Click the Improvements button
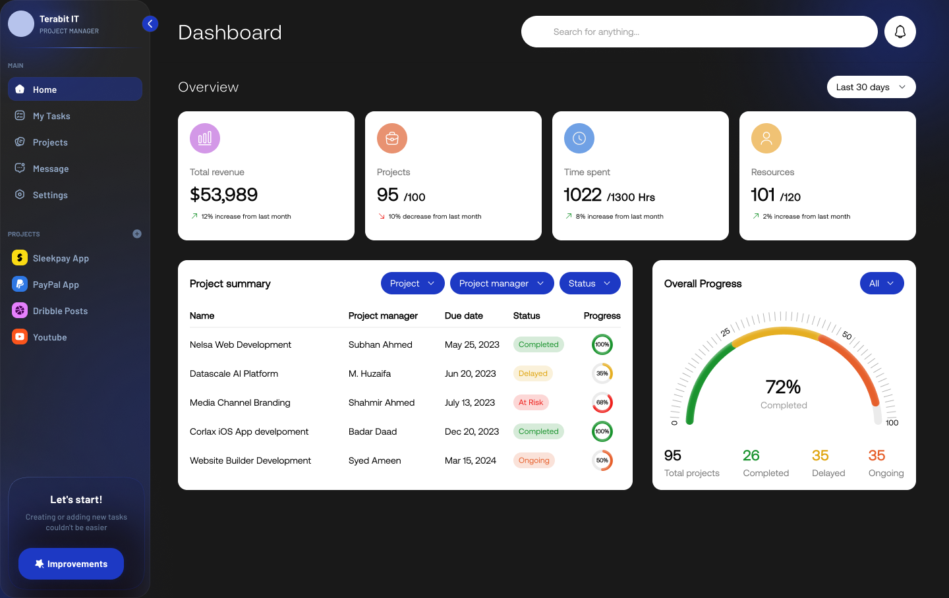 [x=71, y=564]
